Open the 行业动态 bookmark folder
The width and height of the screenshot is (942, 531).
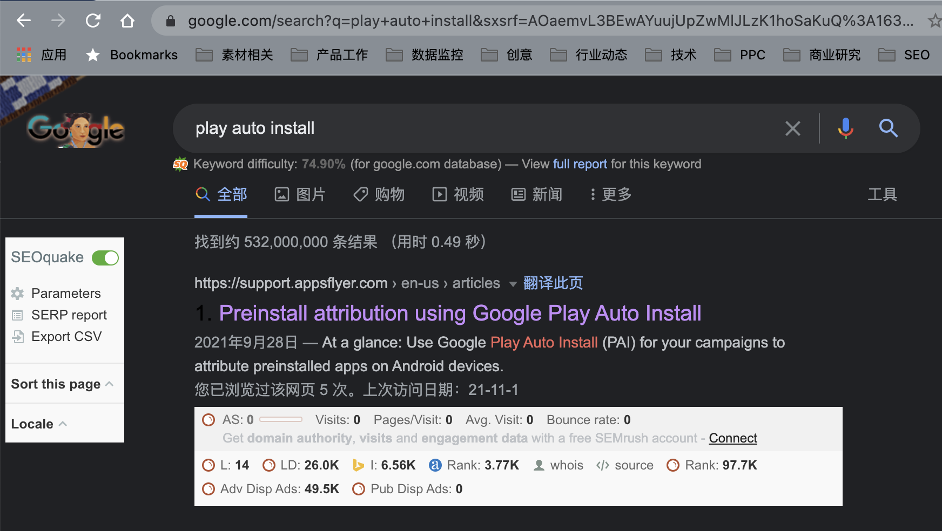click(589, 55)
